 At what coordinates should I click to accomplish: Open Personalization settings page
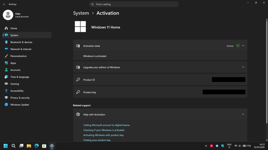[18, 56]
